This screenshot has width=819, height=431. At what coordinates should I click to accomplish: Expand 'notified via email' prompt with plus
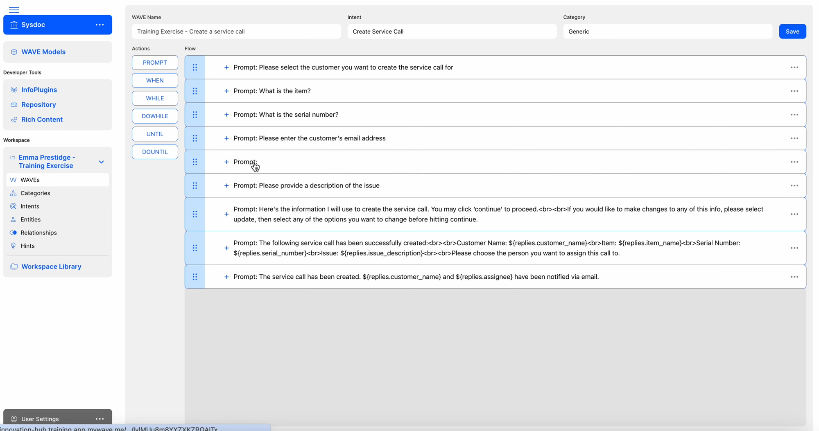tap(226, 277)
